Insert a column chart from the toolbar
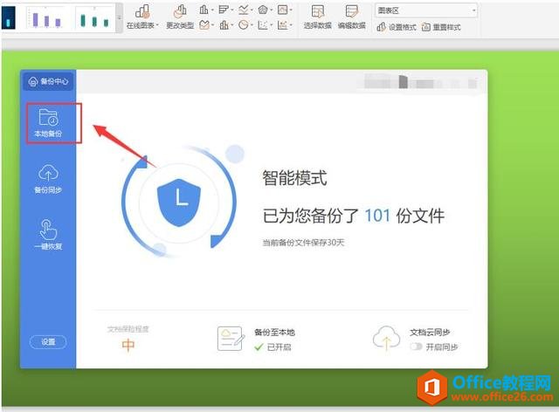This screenshot has width=559, height=412. tap(204, 10)
